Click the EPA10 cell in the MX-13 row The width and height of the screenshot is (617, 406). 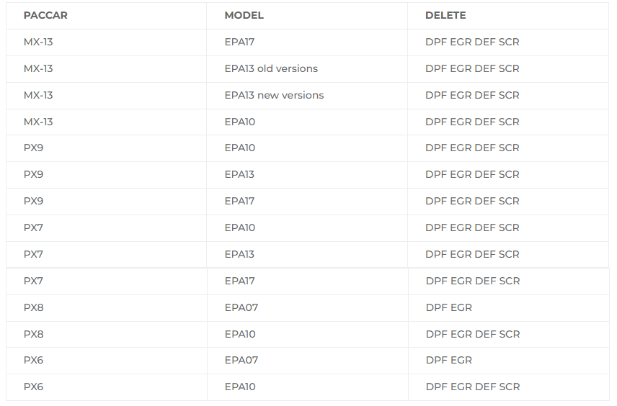(240, 122)
